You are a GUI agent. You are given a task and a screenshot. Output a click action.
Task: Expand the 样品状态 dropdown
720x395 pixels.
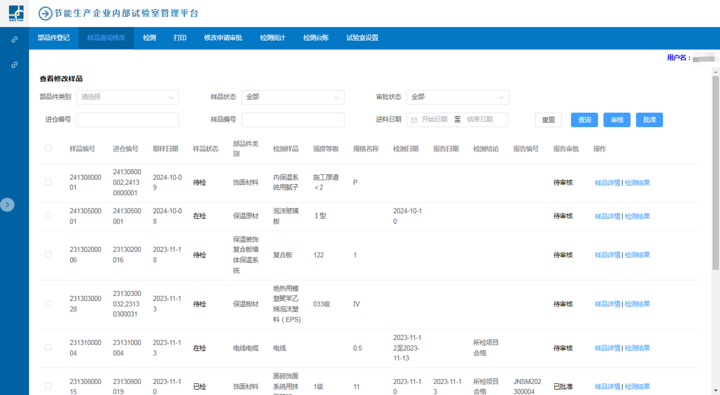(x=293, y=97)
